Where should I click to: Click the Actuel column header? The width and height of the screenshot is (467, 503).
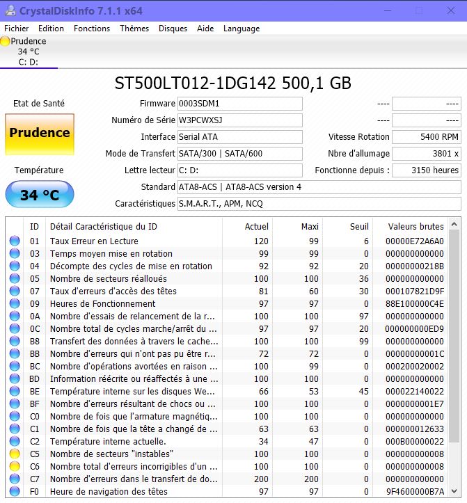(247, 227)
